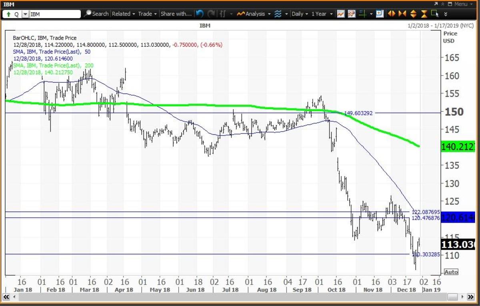Jump to chart start with double-left arrow
Image resolution: width=480 pixels, height=306 pixels.
[x=7, y=297]
